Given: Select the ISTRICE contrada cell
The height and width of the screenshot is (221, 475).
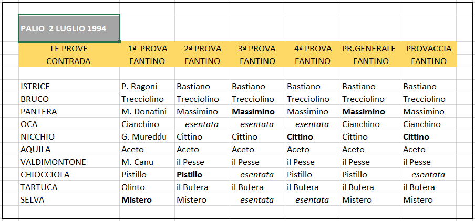Looking at the screenshot, I should point(69,86).
